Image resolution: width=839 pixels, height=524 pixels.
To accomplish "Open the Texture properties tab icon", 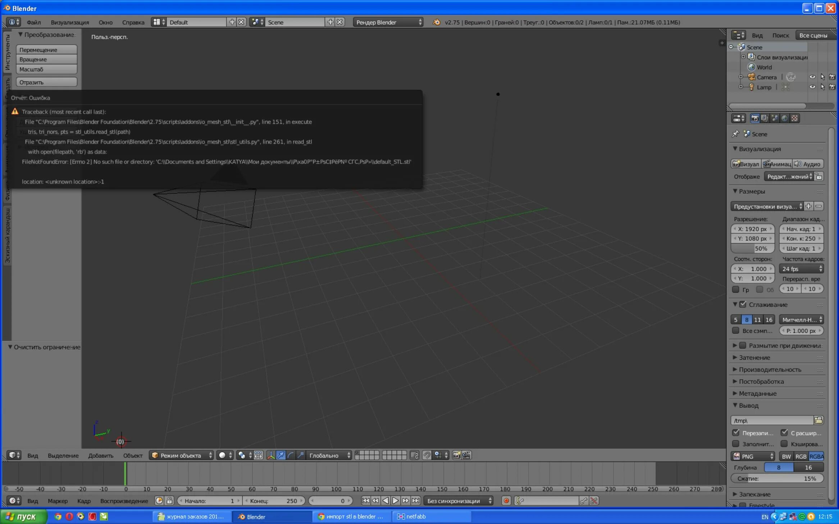I will (x=795, y=118).
